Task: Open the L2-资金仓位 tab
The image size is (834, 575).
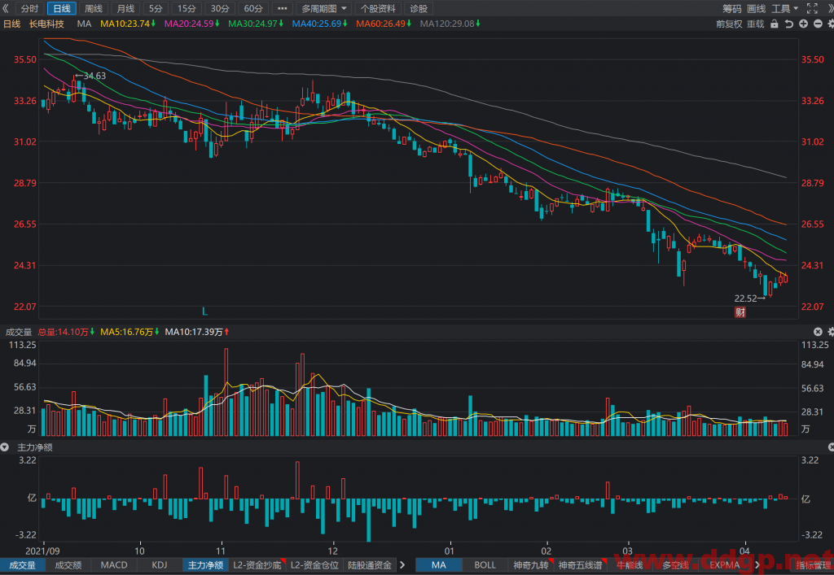Action: coord(315,565)
